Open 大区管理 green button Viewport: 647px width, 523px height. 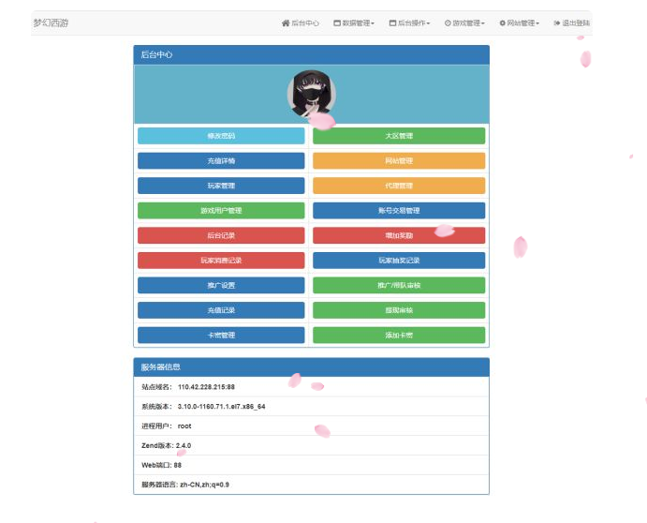(399, 136)
